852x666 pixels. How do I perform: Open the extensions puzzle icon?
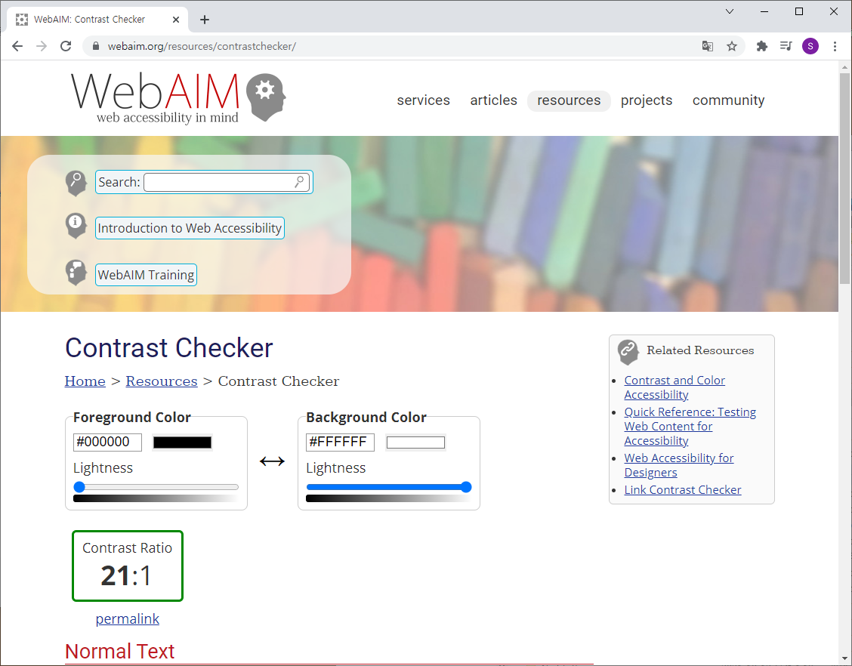pos(762,46)
